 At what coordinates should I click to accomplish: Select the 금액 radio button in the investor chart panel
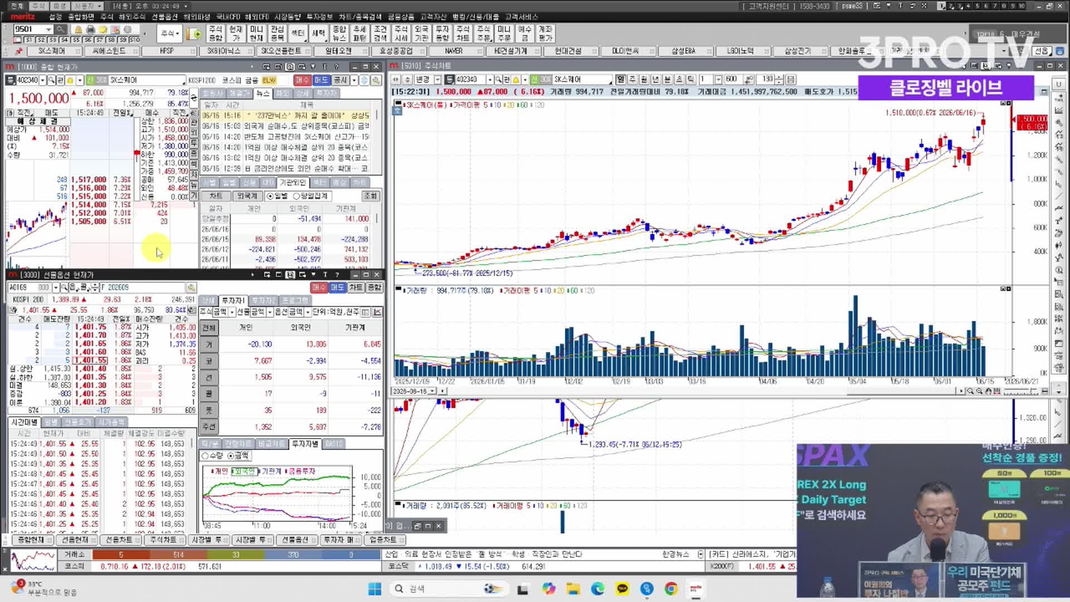click(x=231, y=456)
